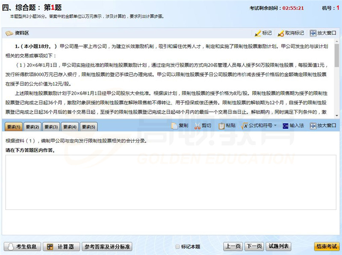
Task: Go to the next page with 下一页
Action: pyautogui.click(x=254, y=246)
